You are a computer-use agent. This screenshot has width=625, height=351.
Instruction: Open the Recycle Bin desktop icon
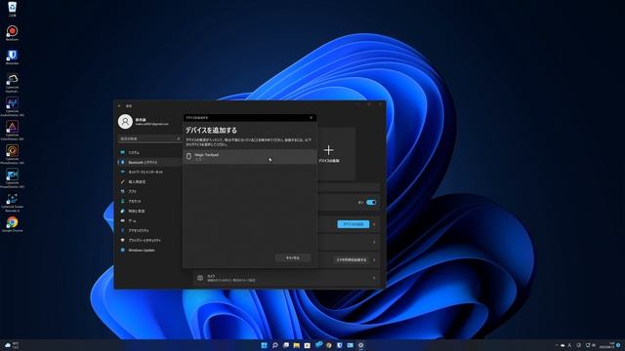[13, 8]
